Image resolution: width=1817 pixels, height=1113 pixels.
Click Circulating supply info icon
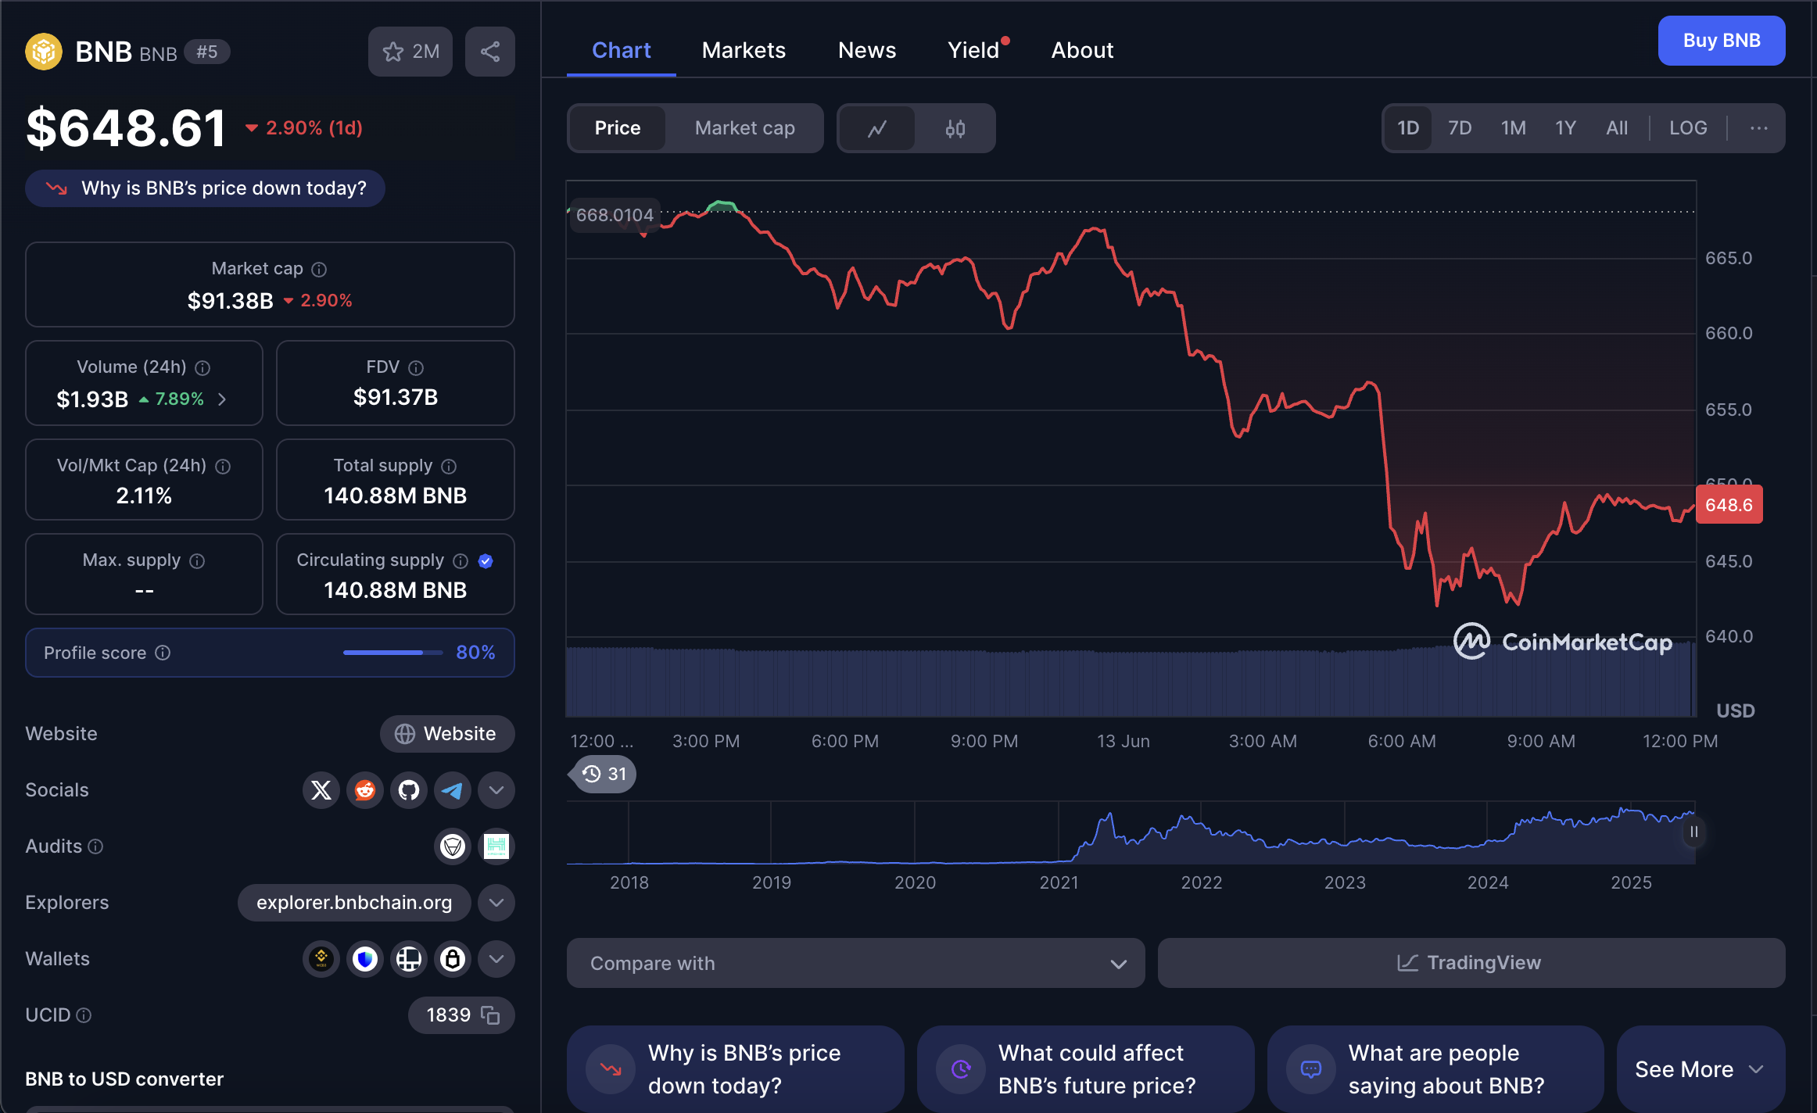pyautogui.click(x=461, y=560)
